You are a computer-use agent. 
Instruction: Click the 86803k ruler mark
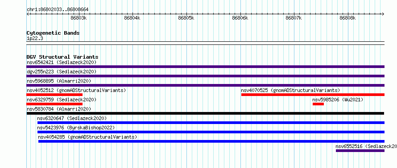79,18
